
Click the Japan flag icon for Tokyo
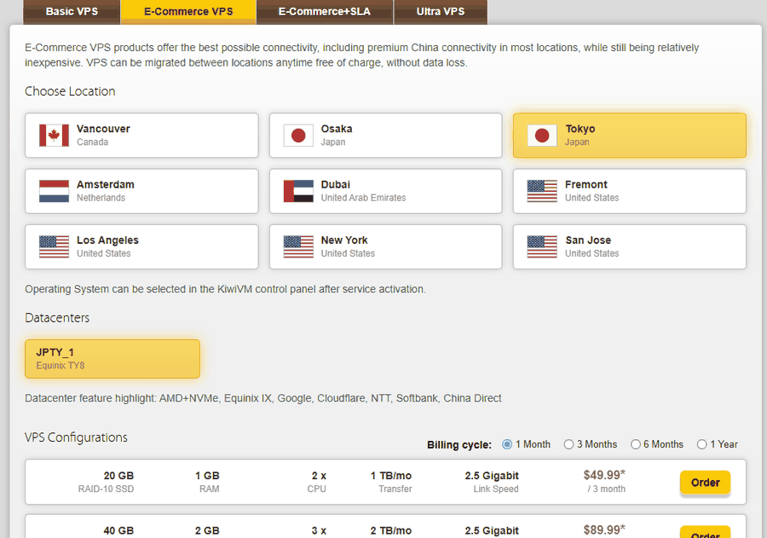tap(542, 136)
